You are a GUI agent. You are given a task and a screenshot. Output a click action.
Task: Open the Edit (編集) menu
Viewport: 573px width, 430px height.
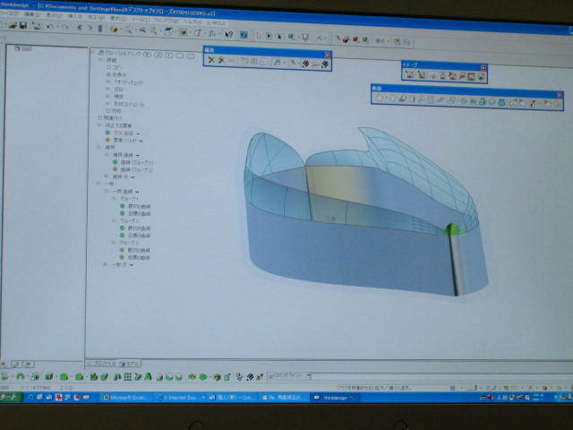(x=31, y=14)
